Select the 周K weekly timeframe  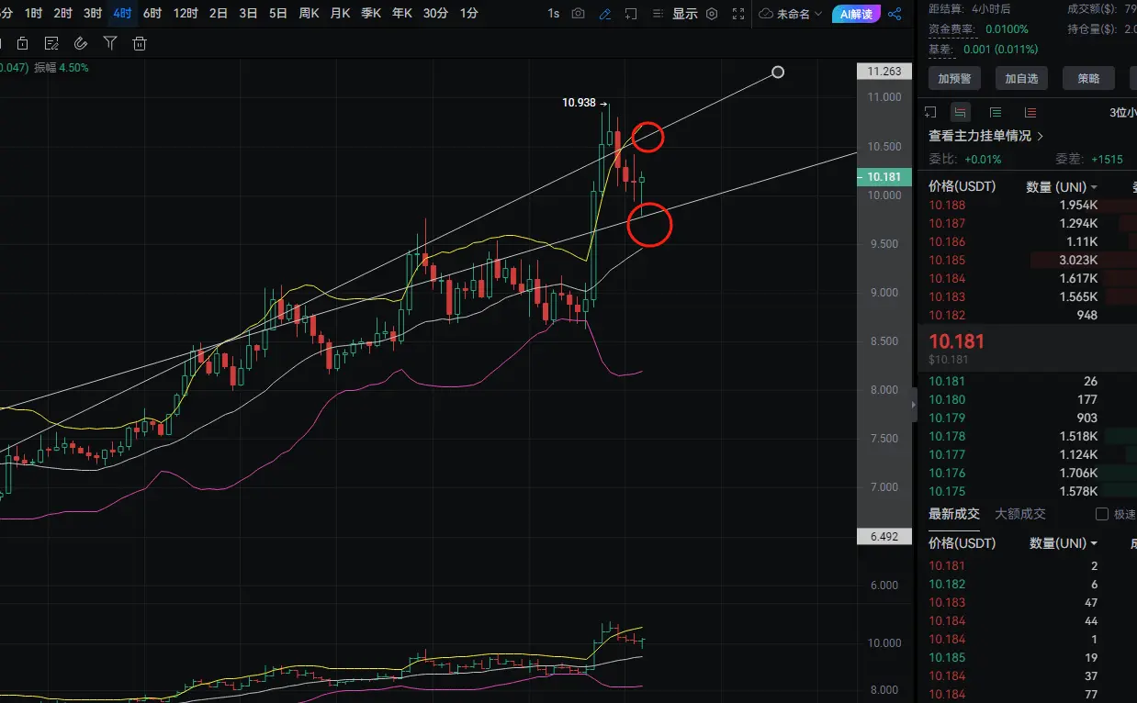tap(310, 13)
